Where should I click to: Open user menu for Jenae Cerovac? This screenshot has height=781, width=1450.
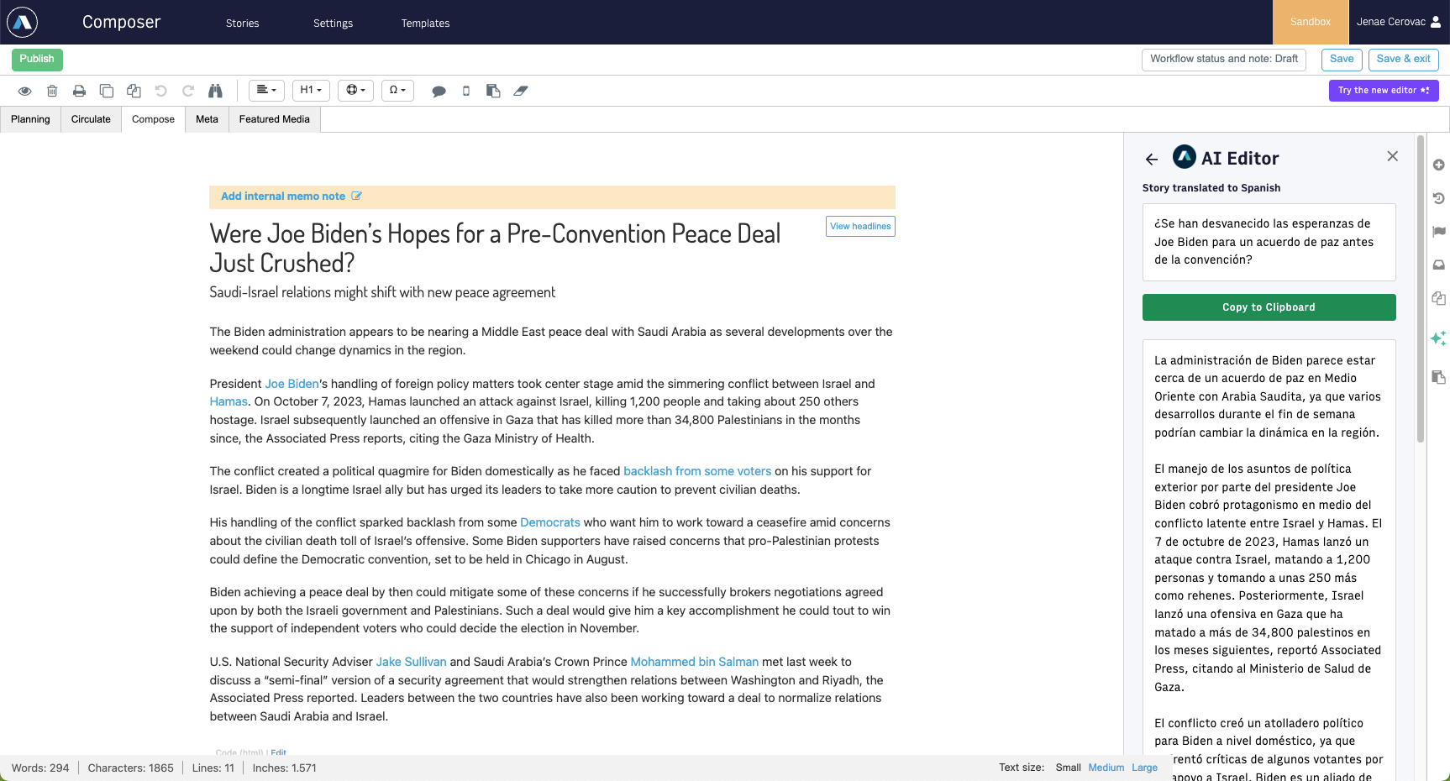[x=1399, y=22]
